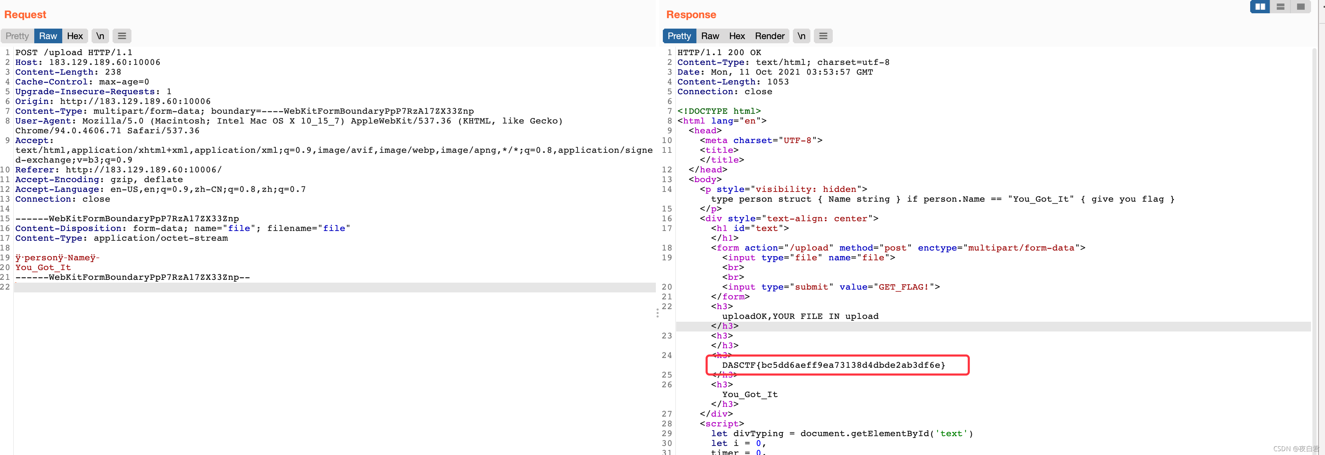Click the 'HTTP/1.1 200 OK' status line

tap(719, 52)
